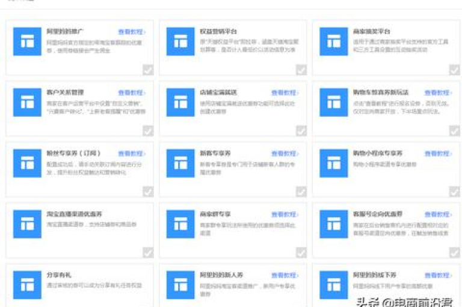Tick the checkbox on 阿里妈妈推广 card
The image size is (462, 307).
tap(148, 70)
